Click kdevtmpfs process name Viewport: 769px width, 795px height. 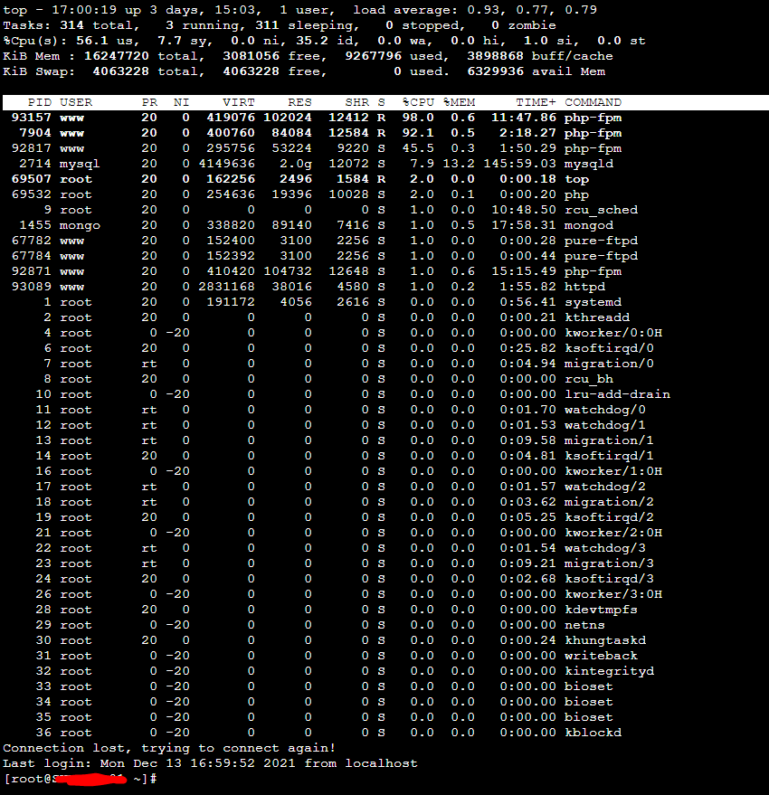pyautogui.click(x=601, y=610)
